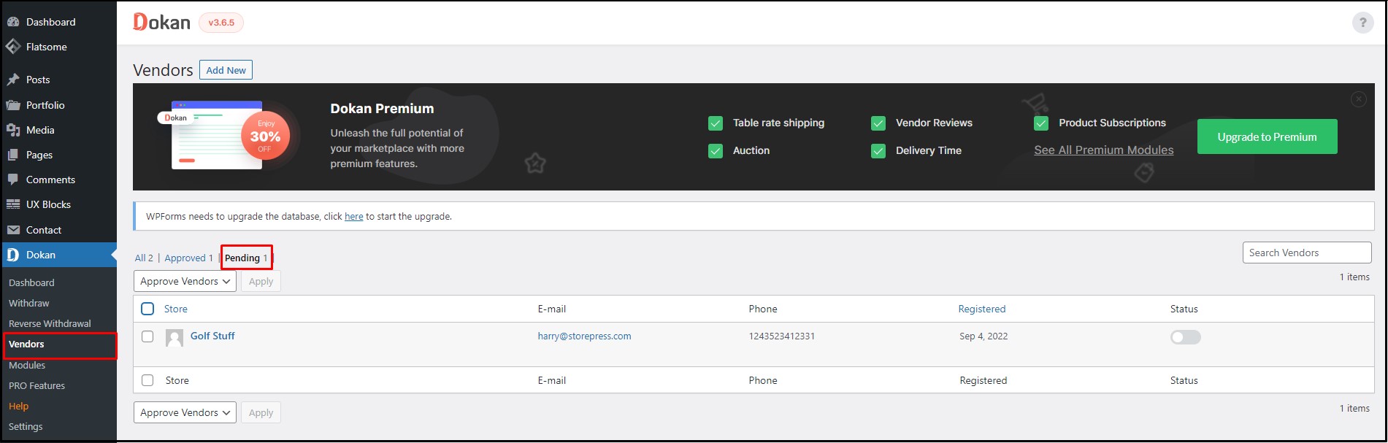Image resolution: width=1388 pixels, height=443 pixels.
Task: Click Golf Stuff vendor avatar
Action: click(x=175, y=337)
